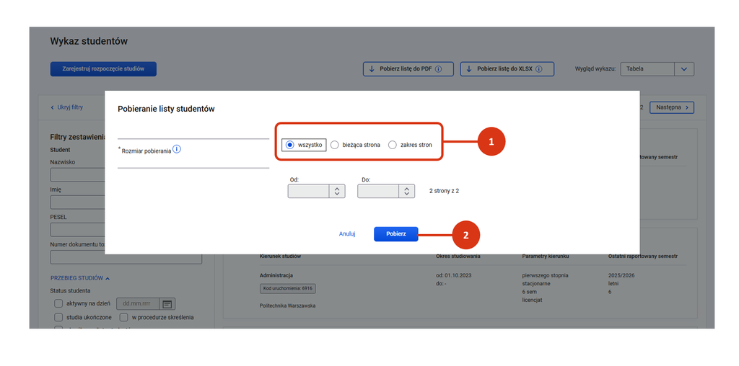Click the Anuluj link
Image resolution: width=739 pixels, height=366 pixels.
point(347,234)
